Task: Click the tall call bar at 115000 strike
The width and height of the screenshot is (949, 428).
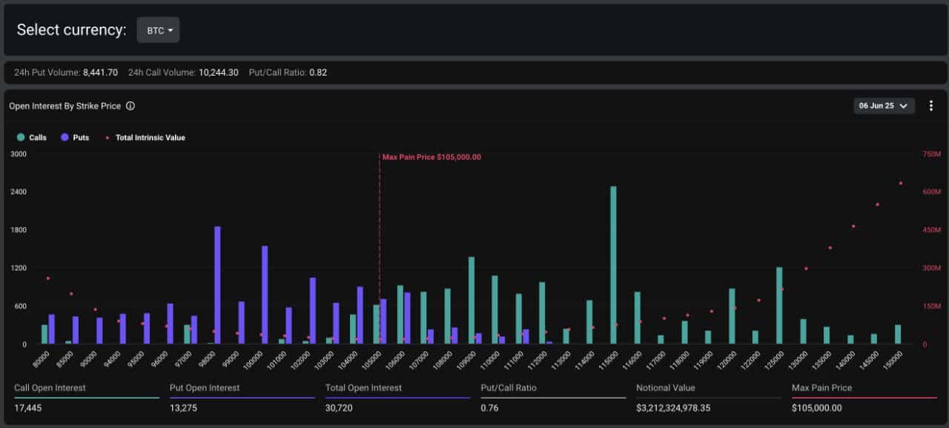Action: (613, 265)
